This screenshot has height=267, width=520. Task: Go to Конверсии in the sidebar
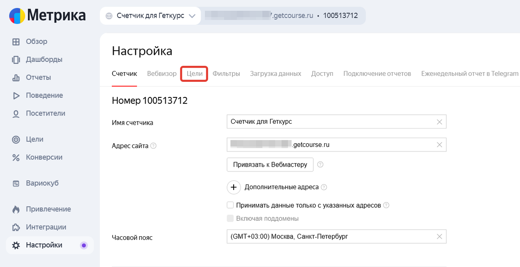[44, 158]
